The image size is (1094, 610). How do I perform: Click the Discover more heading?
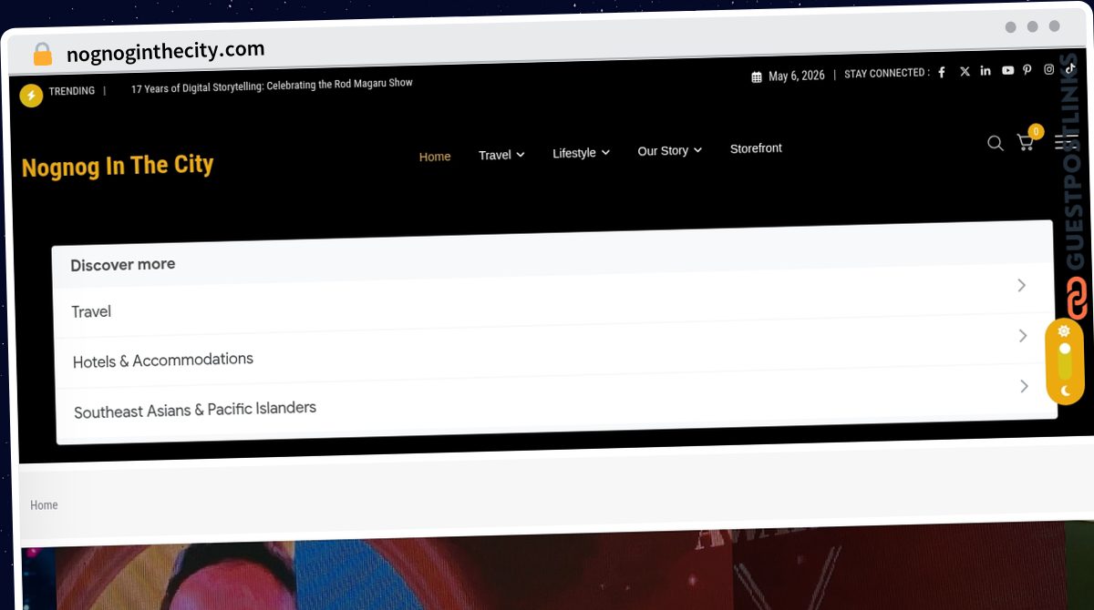tap(123, 265)
